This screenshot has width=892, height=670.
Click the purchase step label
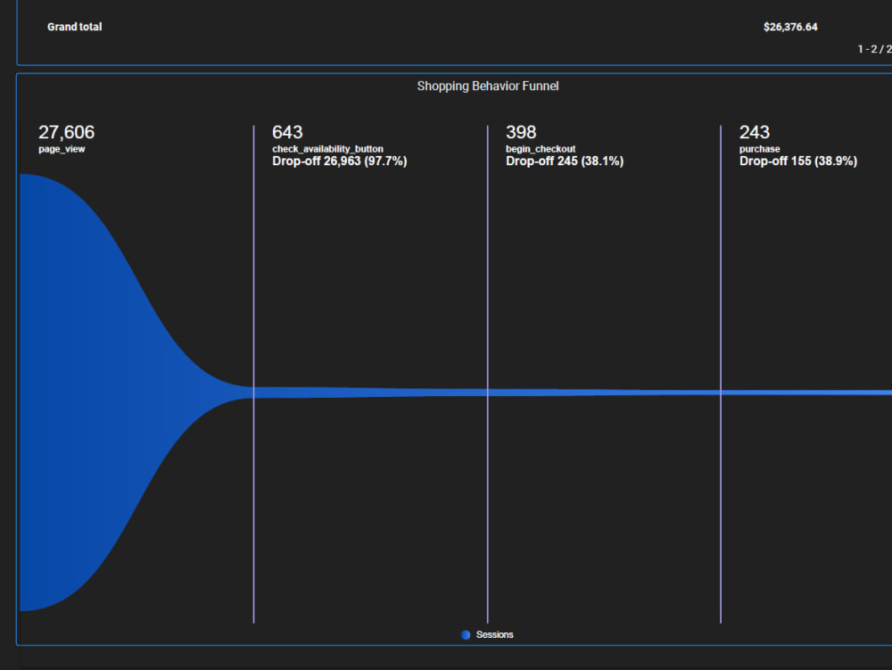point(759,149)
